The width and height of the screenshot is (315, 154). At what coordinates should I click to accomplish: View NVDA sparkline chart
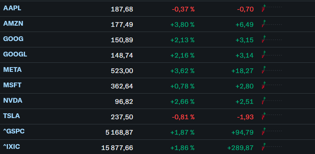[272, 101]
